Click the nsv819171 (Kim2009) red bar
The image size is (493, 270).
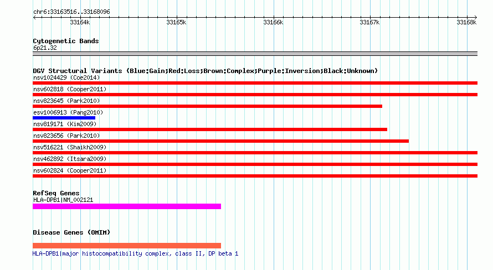[x=210, y=129]
